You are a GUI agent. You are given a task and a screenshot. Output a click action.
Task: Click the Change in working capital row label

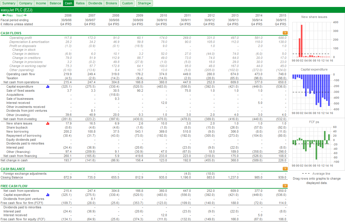point(28,66)
